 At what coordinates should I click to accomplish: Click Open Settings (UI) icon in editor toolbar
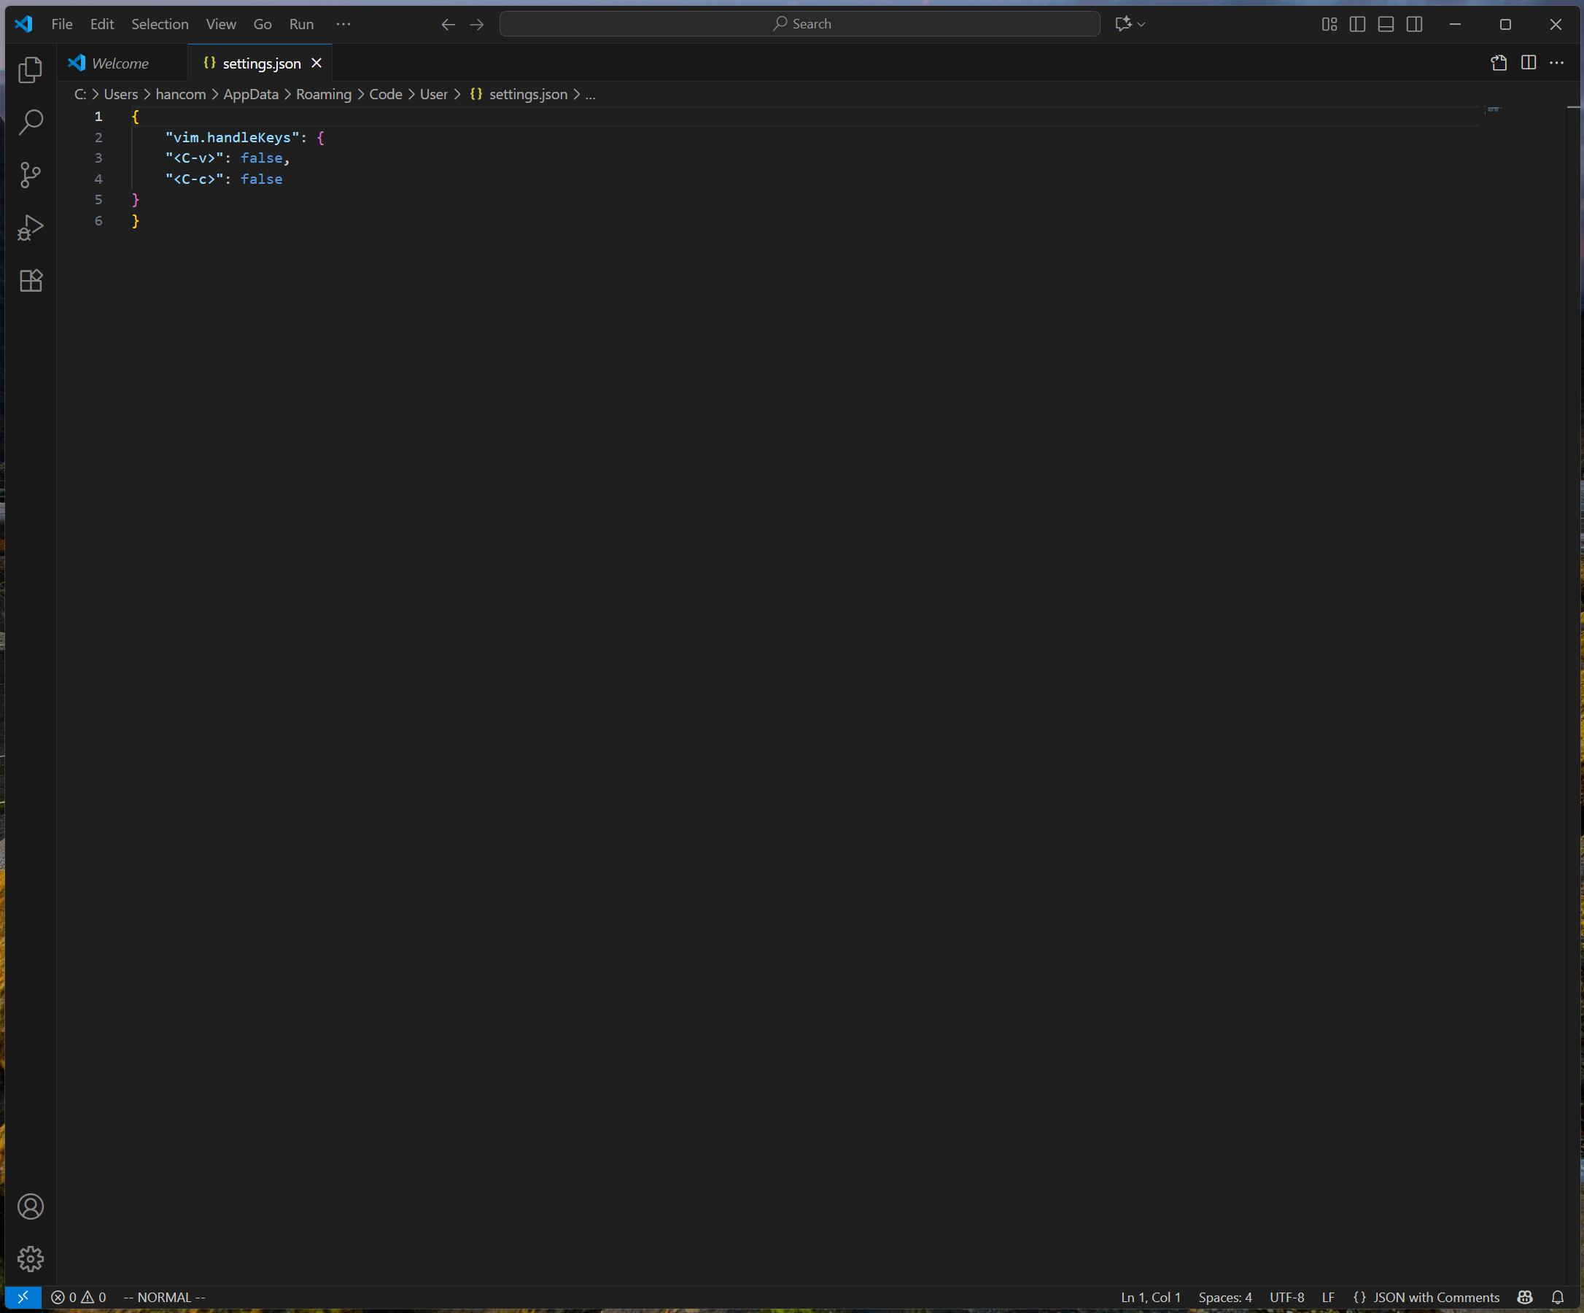1499,63
